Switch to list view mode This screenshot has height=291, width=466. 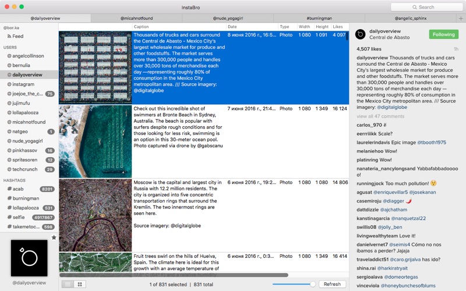pyautogui.click(x=68, y=284)
